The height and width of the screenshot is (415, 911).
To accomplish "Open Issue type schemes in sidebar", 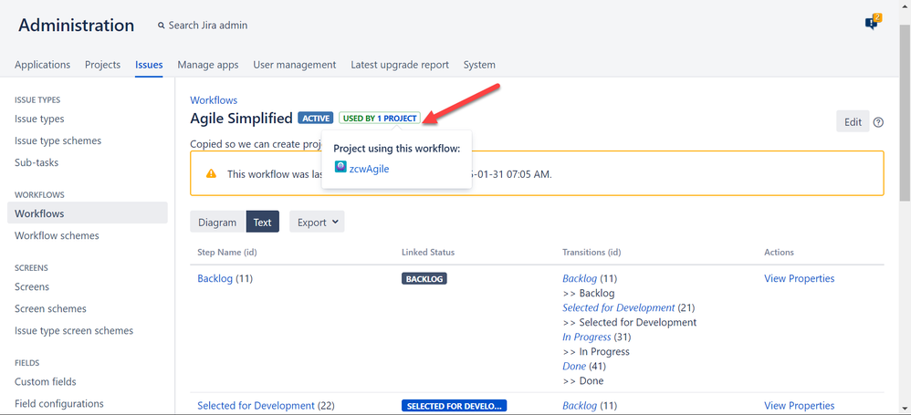I will click(58, 141).
